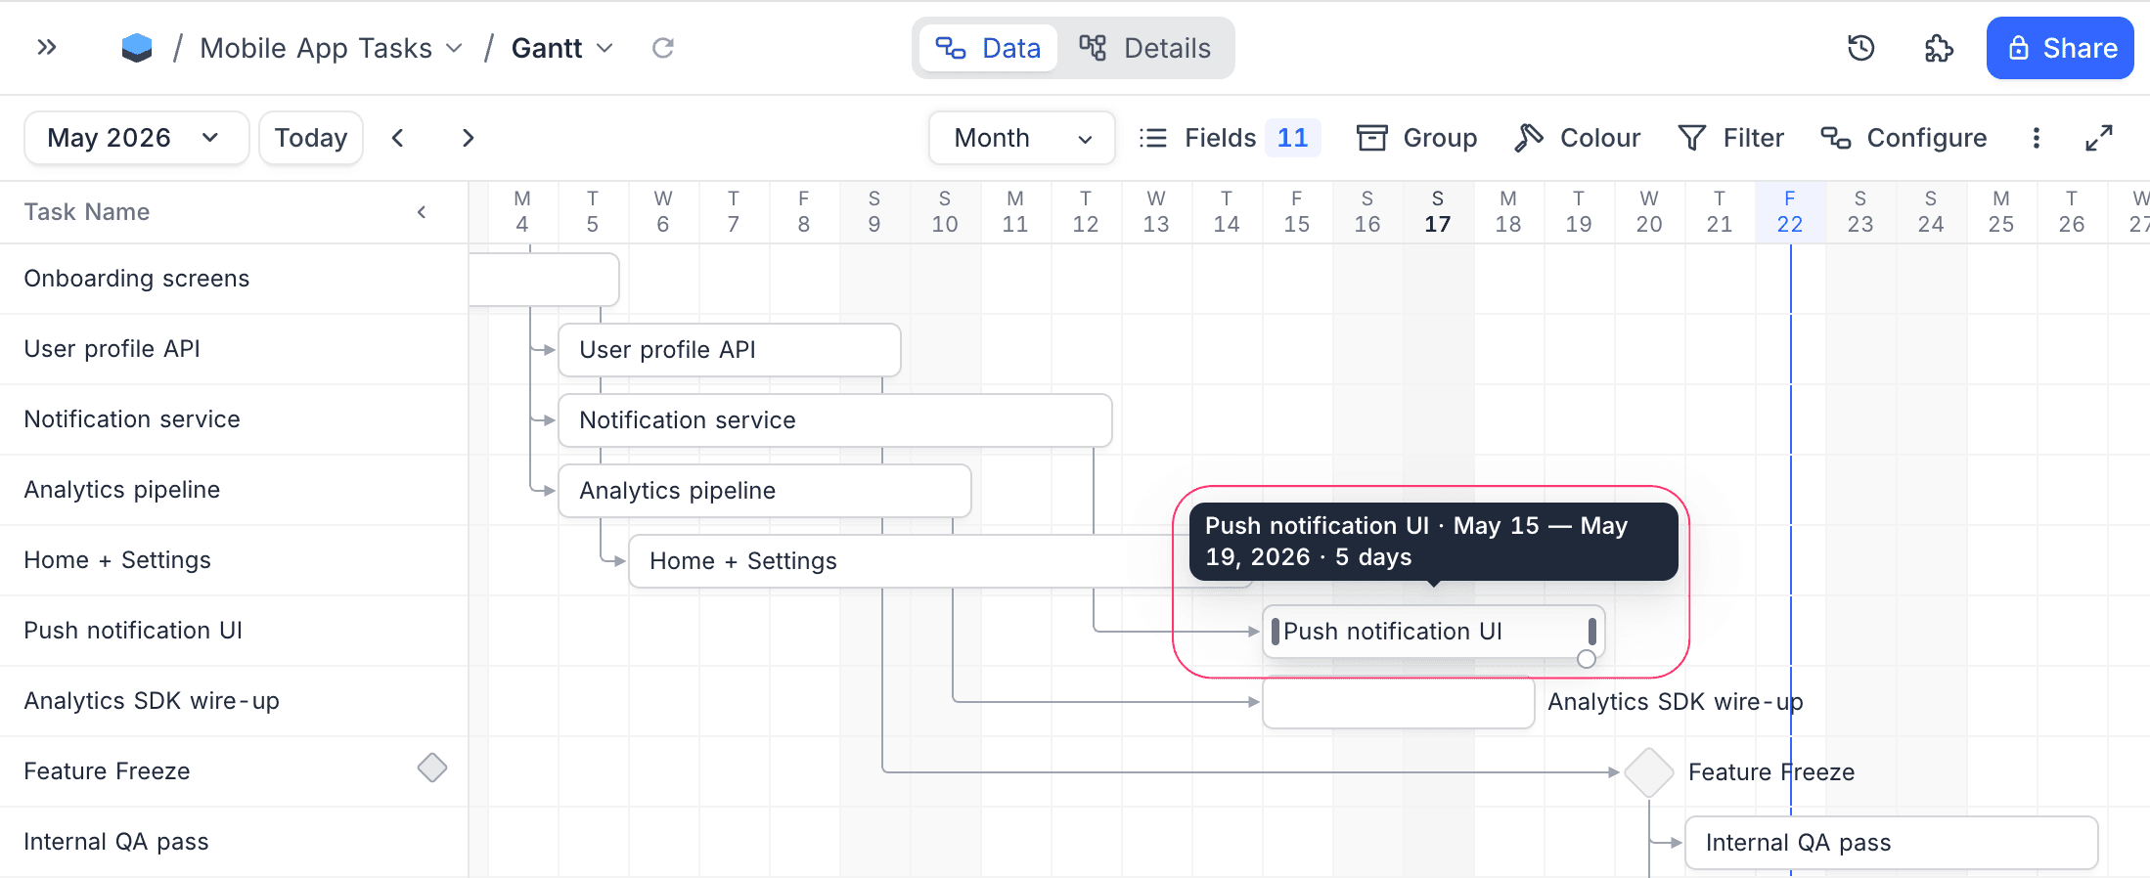Click the Push notification UI Gantt bar
This screenshot has width=2150, height=878.
tap(1434, 632)
